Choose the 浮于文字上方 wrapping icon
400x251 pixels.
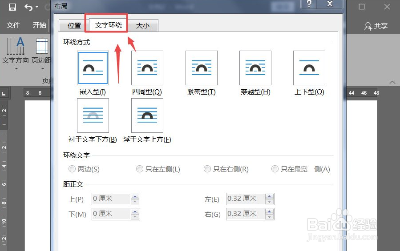147,116
